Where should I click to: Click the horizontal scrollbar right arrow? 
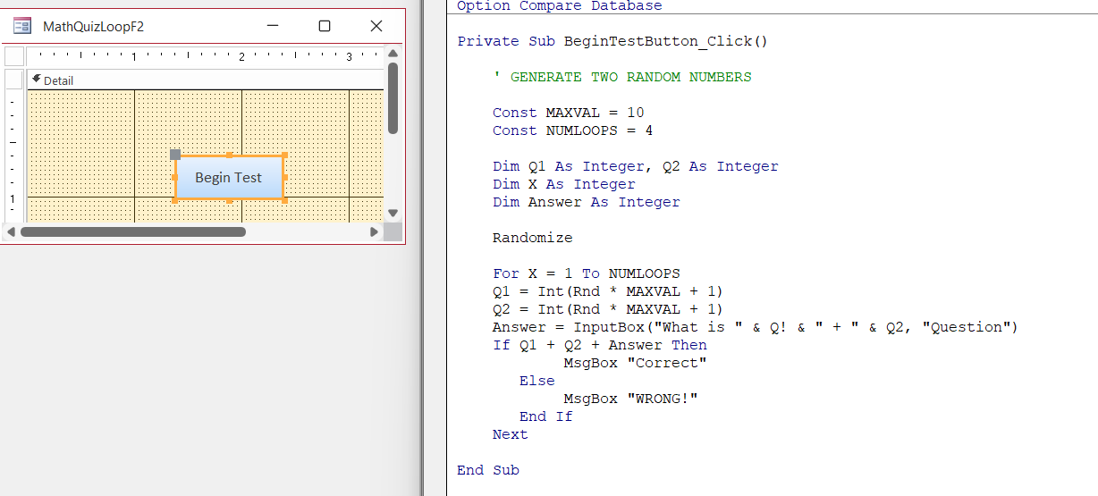click(374, 232)
